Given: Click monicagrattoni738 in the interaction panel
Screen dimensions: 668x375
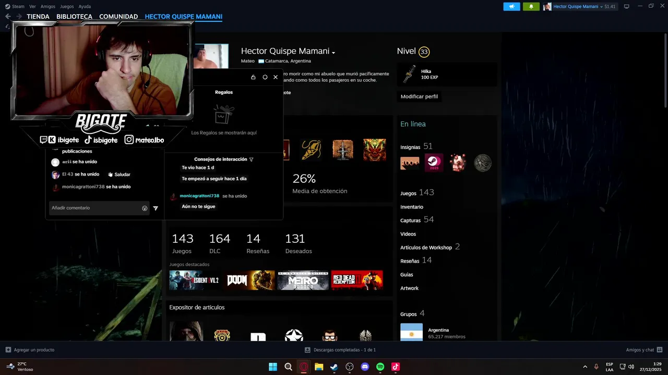Looking at the screenshot, I should [x=199, y=196].
